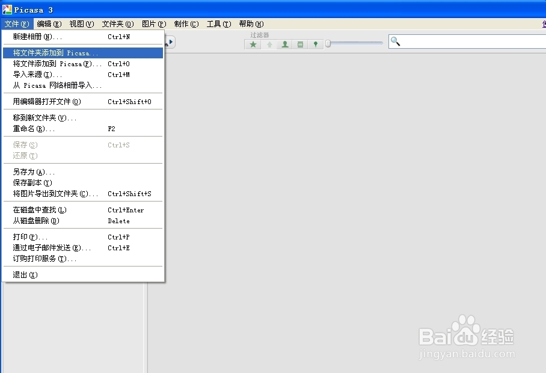546x373 pixels.
Task: Enable the faces filter person icon
Action: [285, 45]
